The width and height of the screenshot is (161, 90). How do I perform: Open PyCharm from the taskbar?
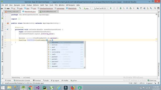point(45,88)
